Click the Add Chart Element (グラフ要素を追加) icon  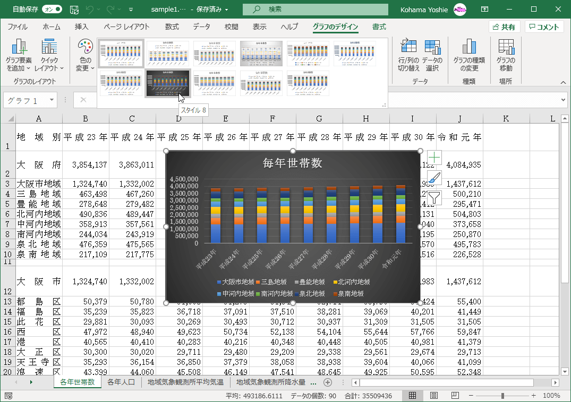coord(20,48)
